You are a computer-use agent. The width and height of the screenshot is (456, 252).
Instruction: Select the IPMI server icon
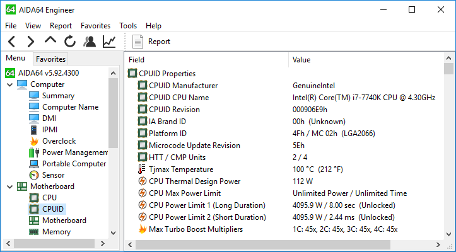pos(34,130)
